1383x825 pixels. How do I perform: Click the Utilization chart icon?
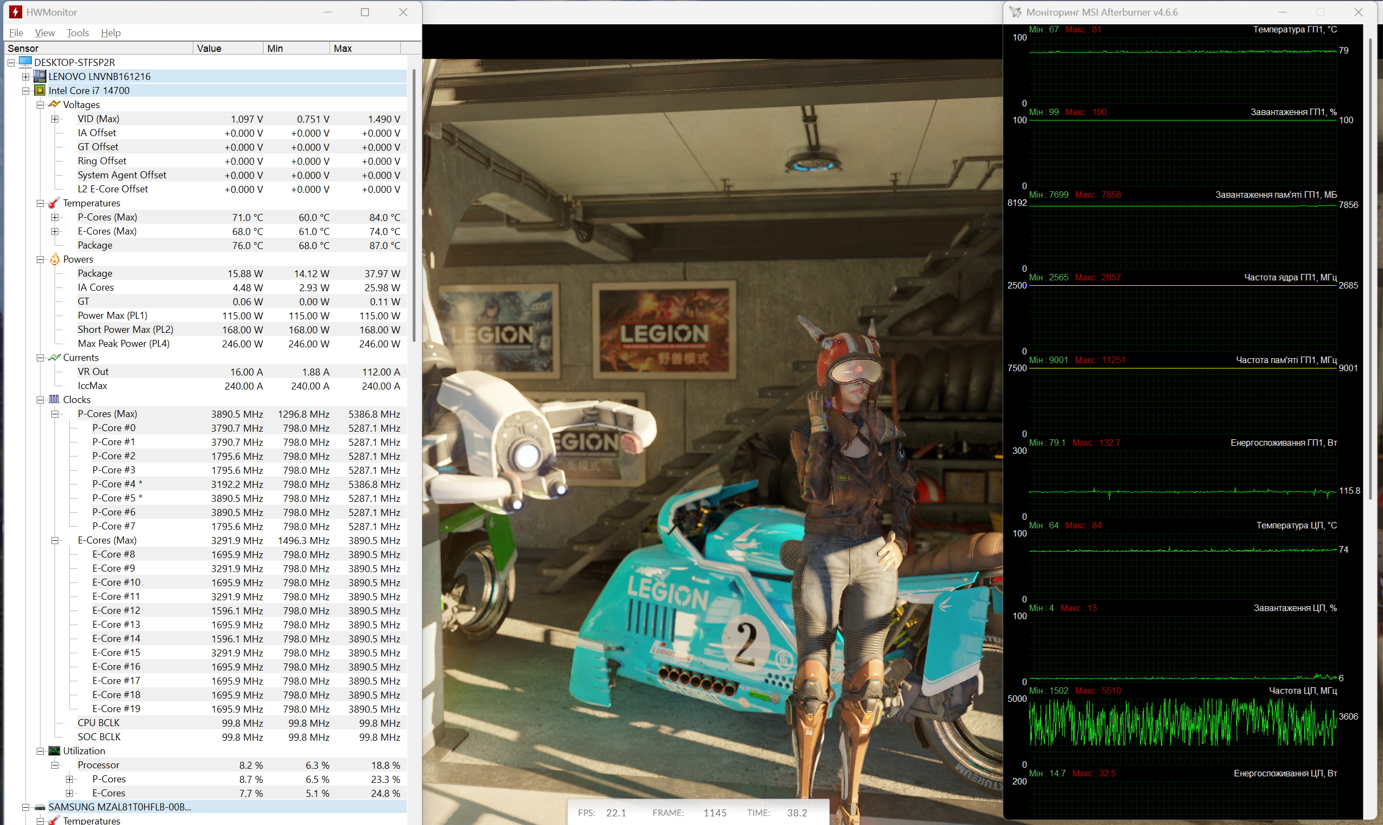click(x=54, y=750)
